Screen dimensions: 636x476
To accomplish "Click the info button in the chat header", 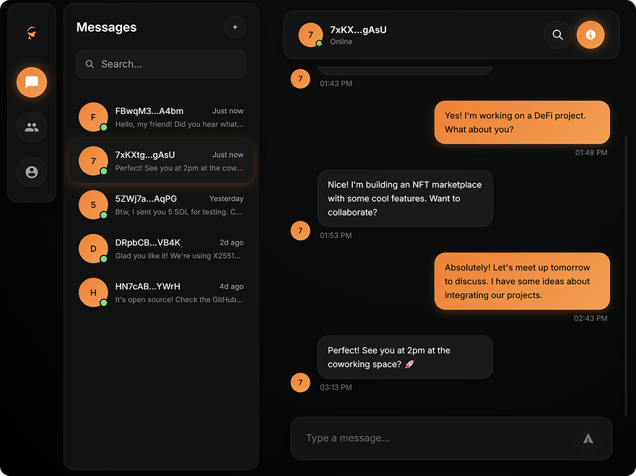I will [591, 35].
